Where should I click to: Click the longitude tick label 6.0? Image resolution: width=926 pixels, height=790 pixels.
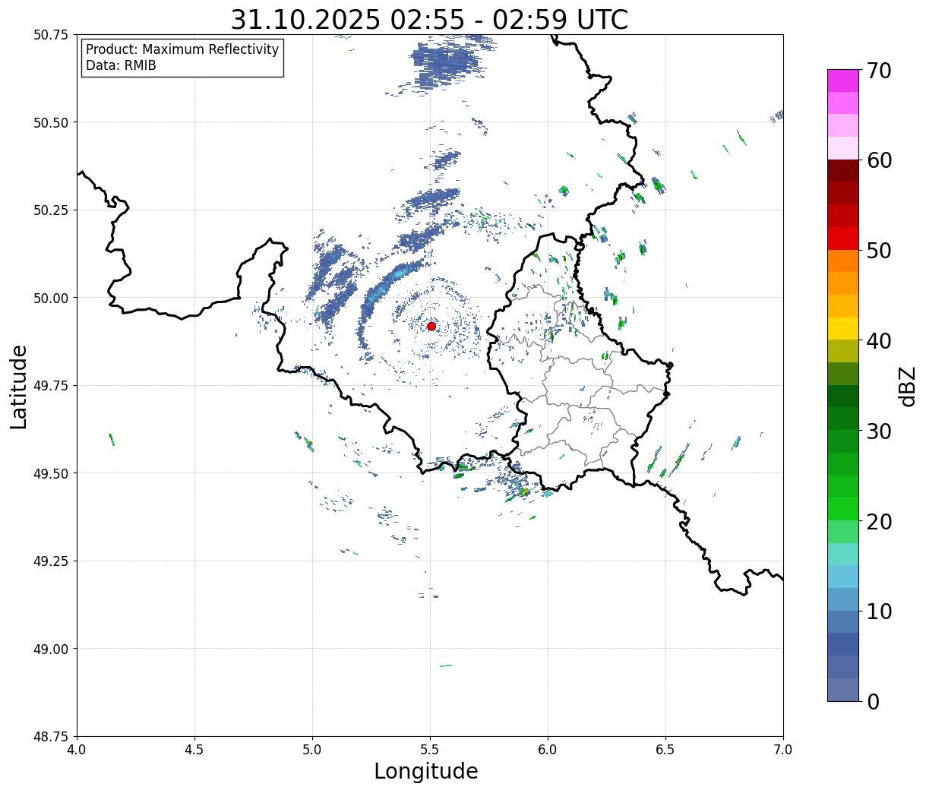[548, 749]
